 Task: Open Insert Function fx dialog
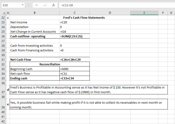[x=53, y=5]
